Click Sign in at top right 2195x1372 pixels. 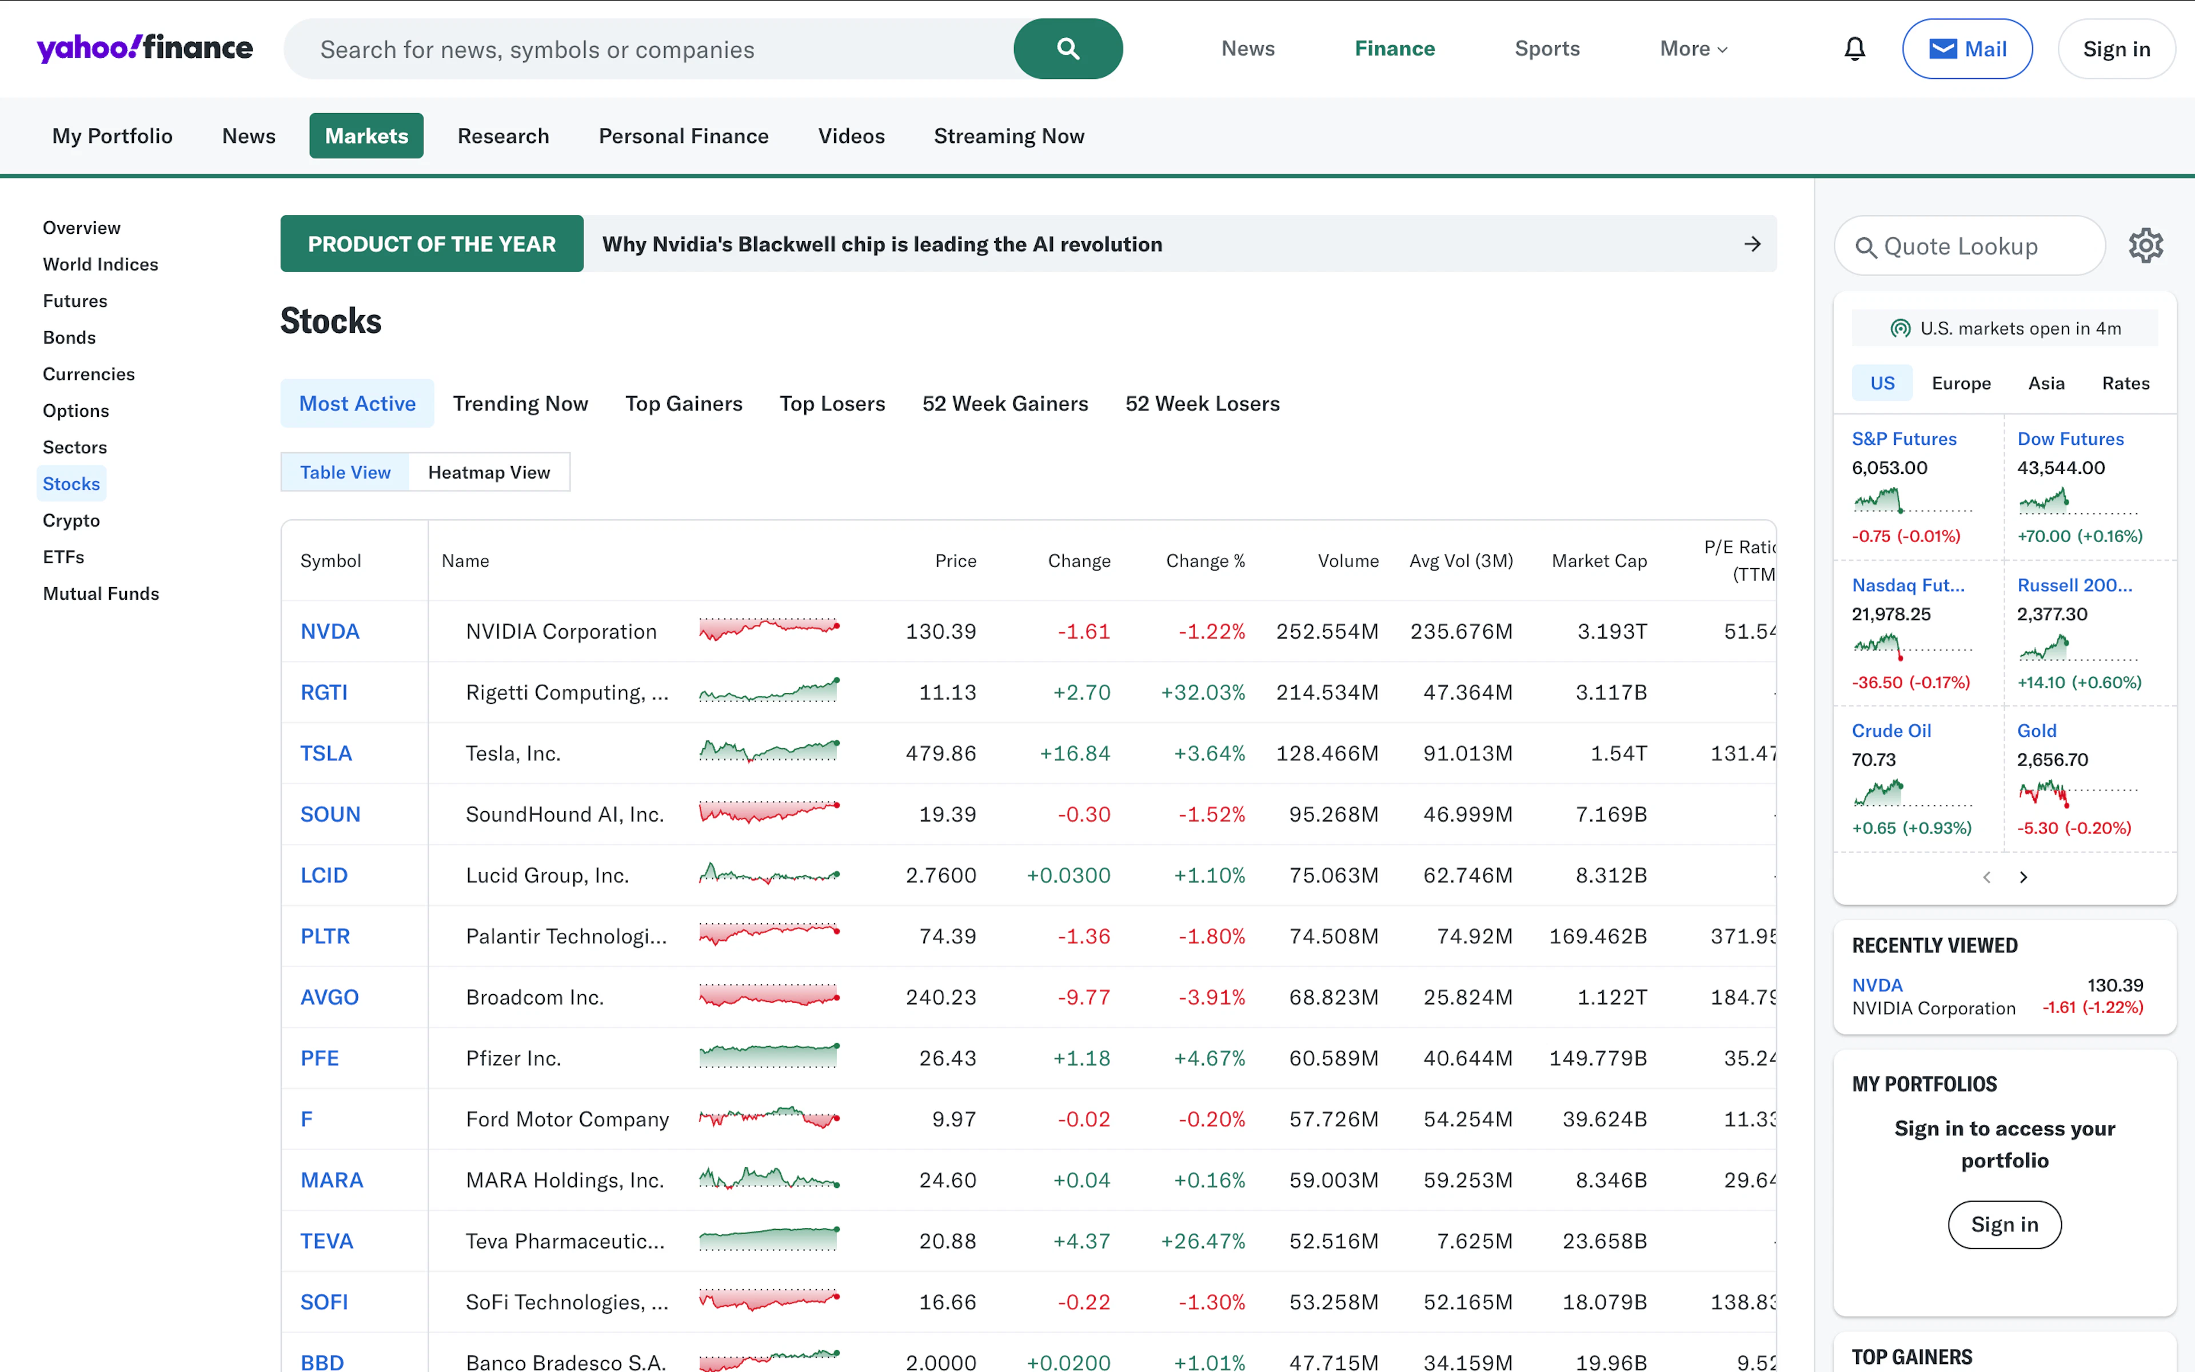[x=2116, y=49]
